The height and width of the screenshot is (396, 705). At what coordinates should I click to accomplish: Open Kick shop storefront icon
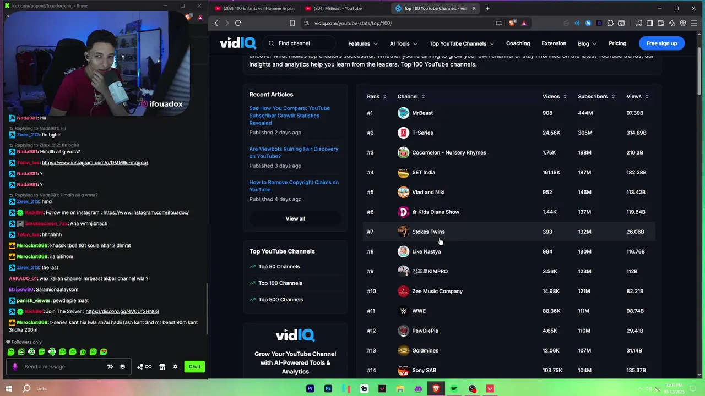[162, 367]
